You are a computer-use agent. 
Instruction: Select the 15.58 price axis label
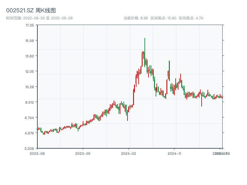click(x=30, y=41)
